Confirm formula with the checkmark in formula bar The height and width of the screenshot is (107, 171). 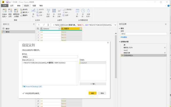[x=44, y=25]
